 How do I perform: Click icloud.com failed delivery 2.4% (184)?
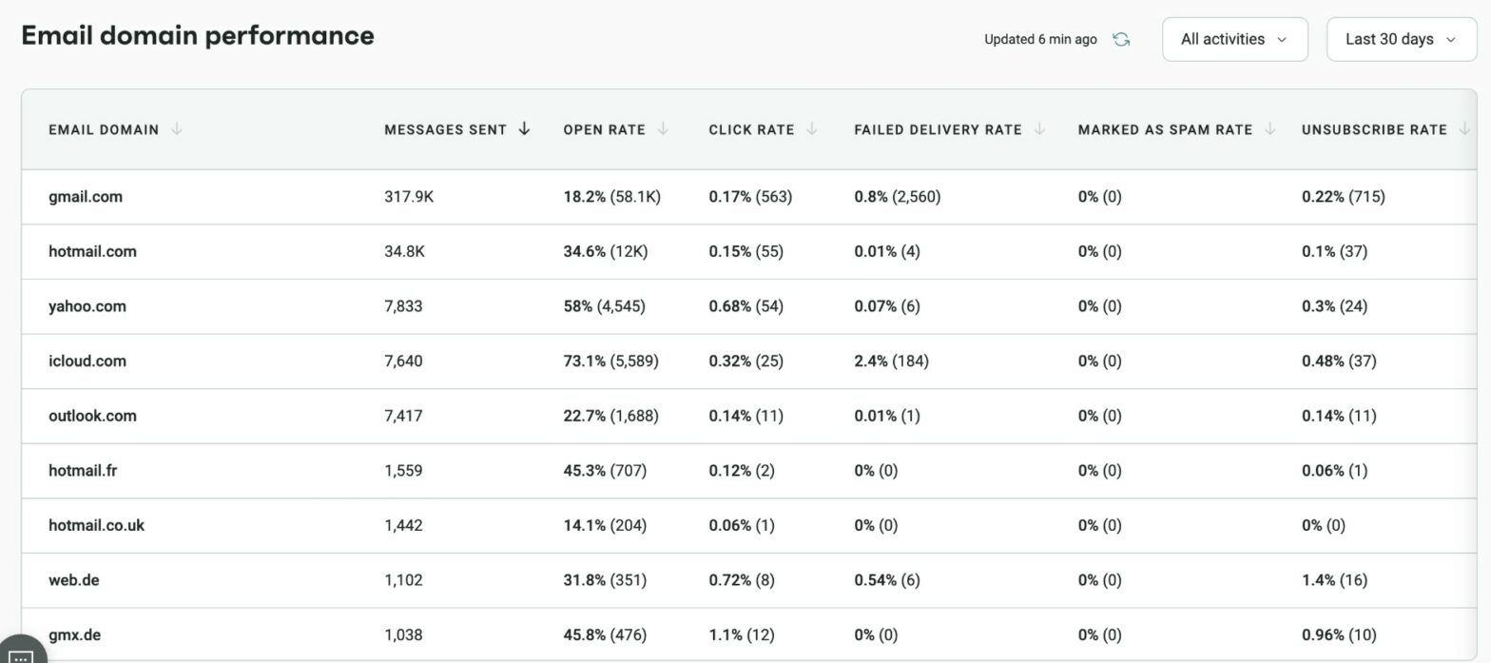[x=891, y=361]
